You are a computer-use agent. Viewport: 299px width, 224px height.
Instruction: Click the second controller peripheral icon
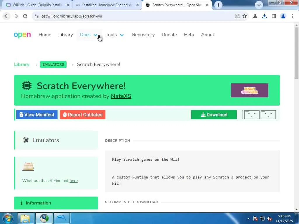pyautogui.click(x=268, y=115)
